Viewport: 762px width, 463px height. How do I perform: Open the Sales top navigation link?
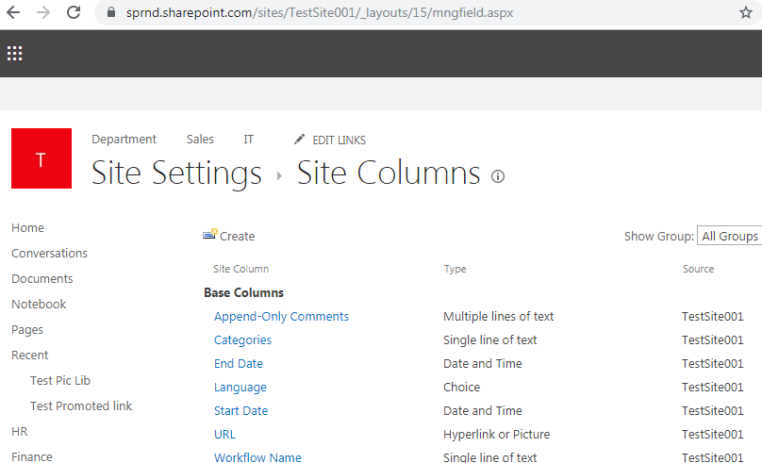pos(200,140)
